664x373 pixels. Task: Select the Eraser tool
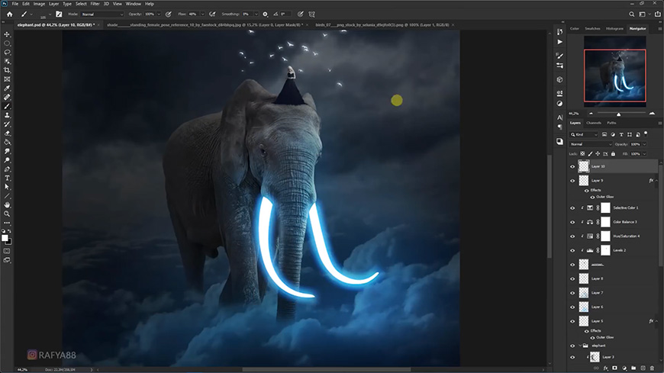point(7,133)
